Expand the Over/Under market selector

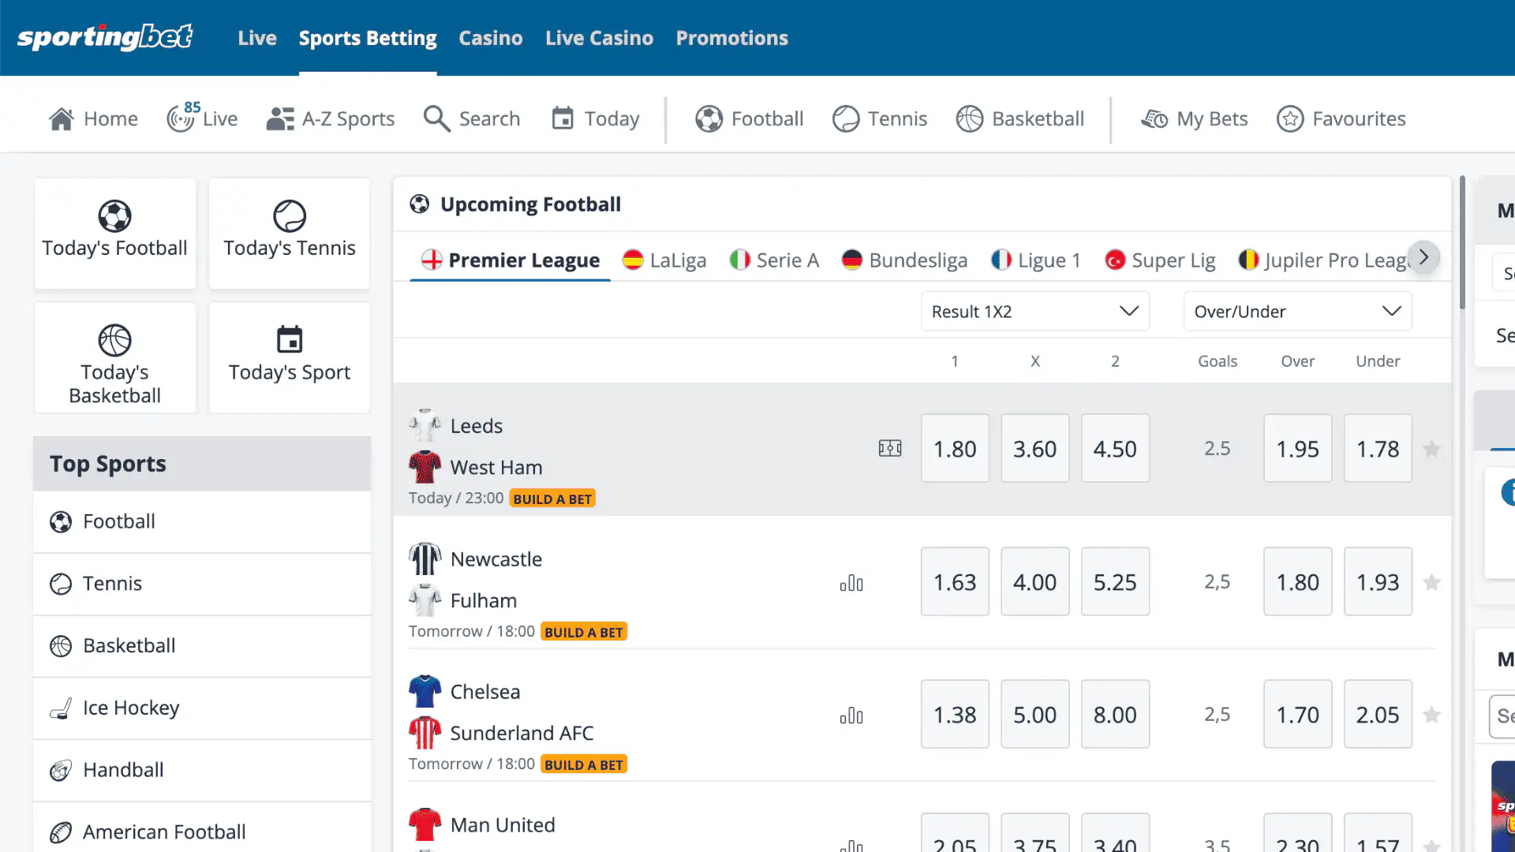pyautogui.click(x=1296, y=311)
